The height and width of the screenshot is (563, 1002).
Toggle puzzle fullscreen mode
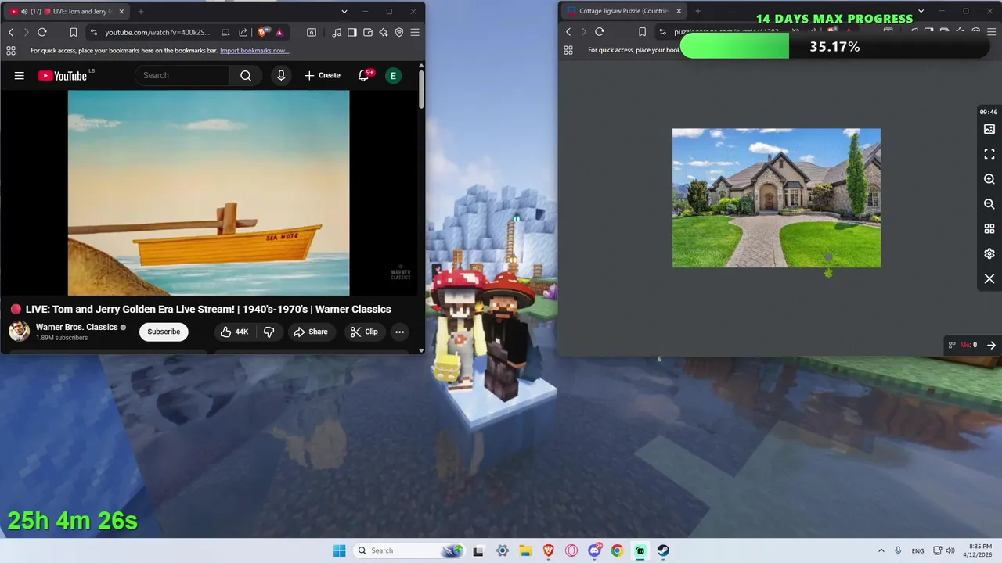[989, 154]
